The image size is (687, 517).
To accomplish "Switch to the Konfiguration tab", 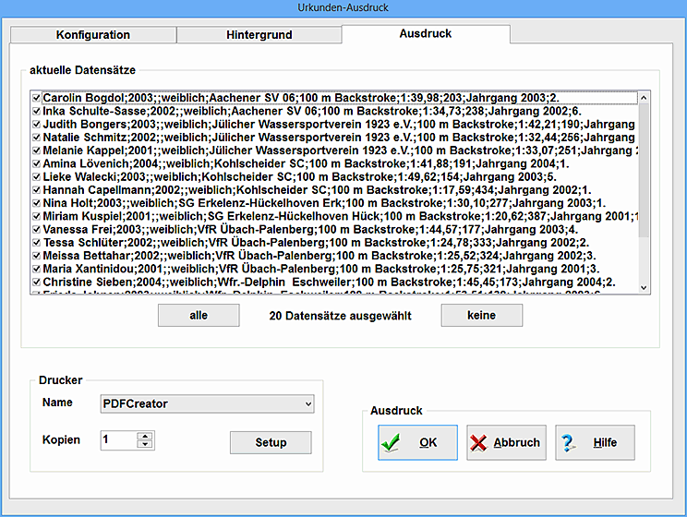I will click(92, 35).
